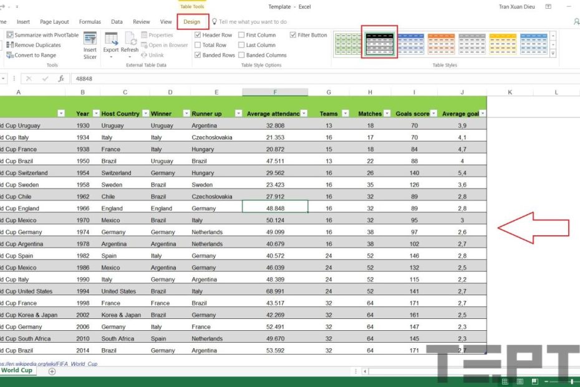Viewport: 580px width, 387px height.
Task: Switch to Page Layout view in status bar
Action: pyautogui.click(x=520, y=381)
